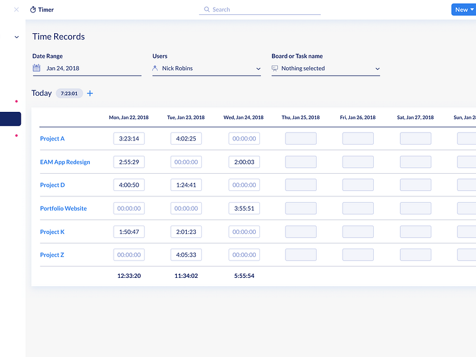Edit Project A's time for Monday
This screenshot has width=476, height=357.
tap(129, 138)
